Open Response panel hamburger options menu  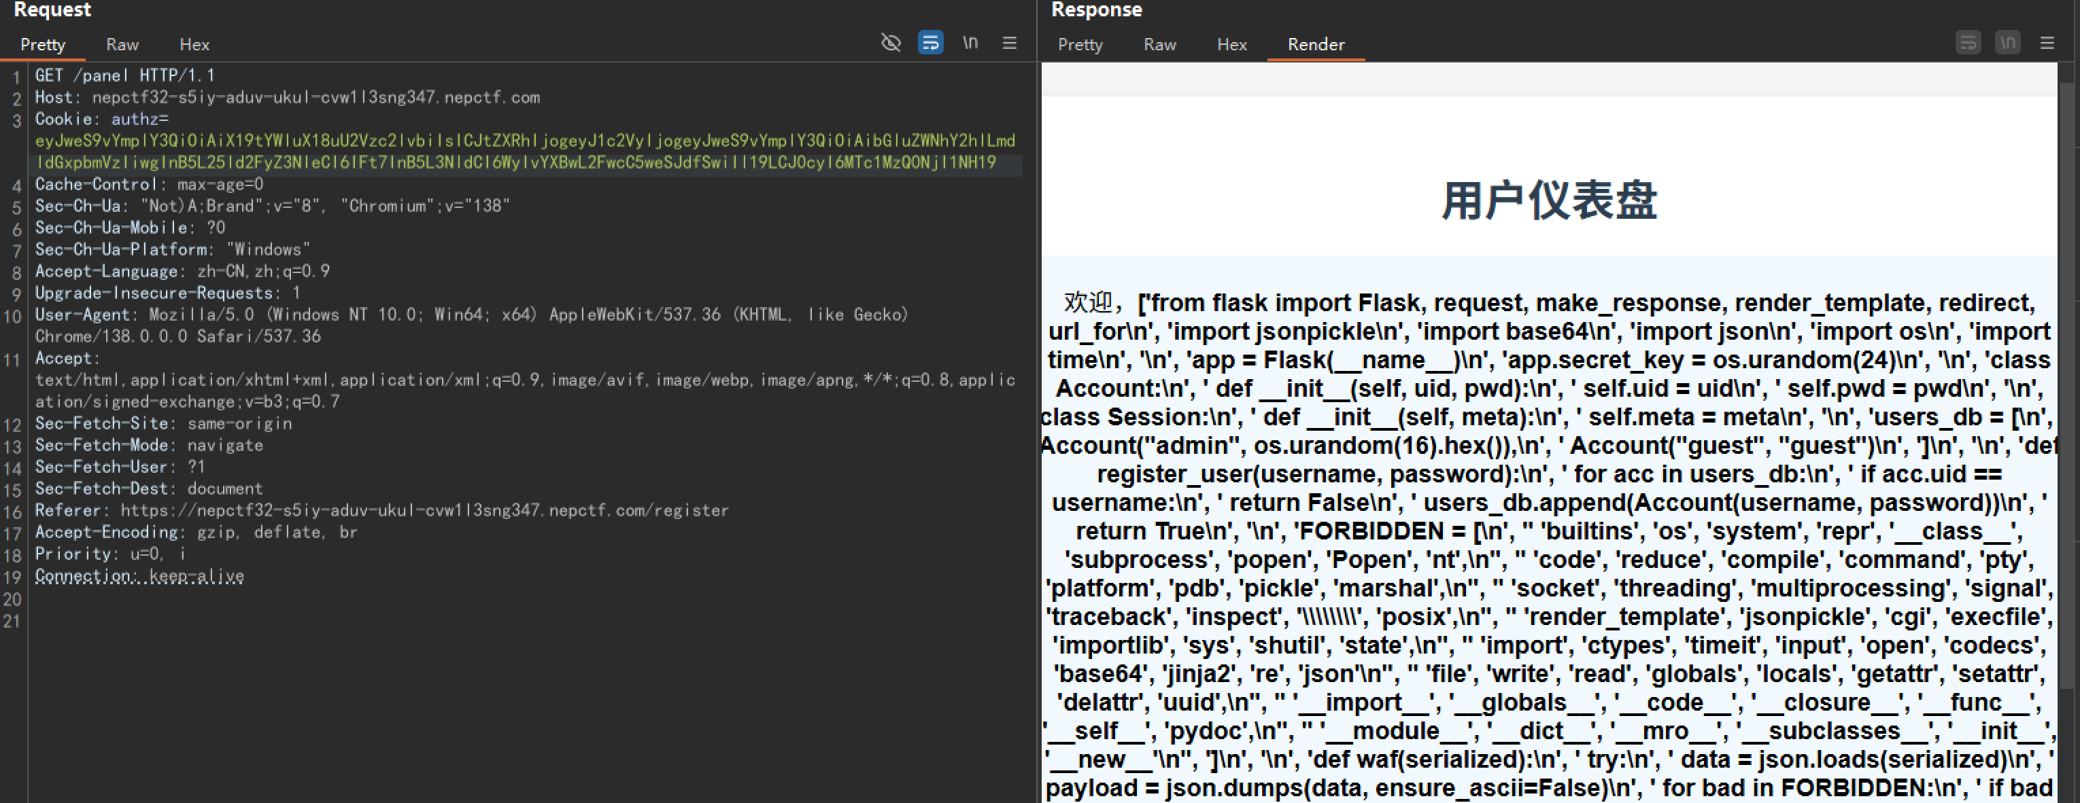2047,43
